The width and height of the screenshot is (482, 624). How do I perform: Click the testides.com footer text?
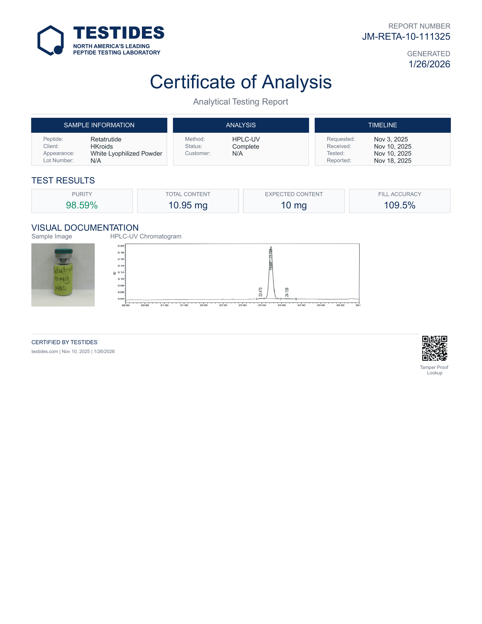[45, 351]
